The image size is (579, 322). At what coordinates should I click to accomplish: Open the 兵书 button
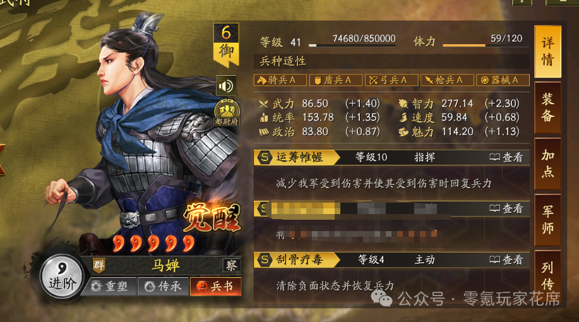click(216, 287)
